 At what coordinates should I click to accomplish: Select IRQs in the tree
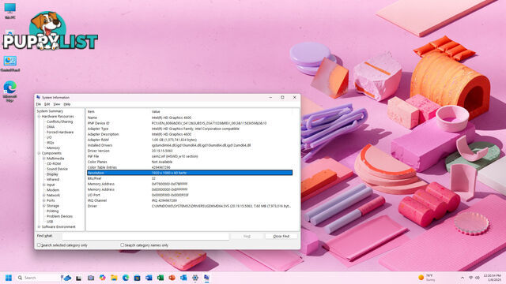(x=51, y=143)
